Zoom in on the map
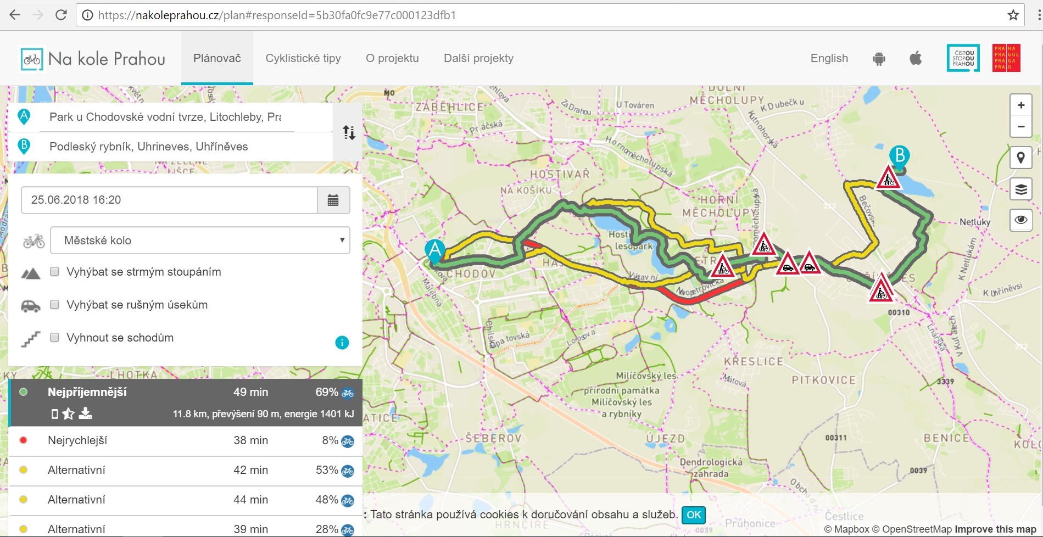Image resolution: width=1043 pixels, height=537 pixels. click(x=1020, y=105)
